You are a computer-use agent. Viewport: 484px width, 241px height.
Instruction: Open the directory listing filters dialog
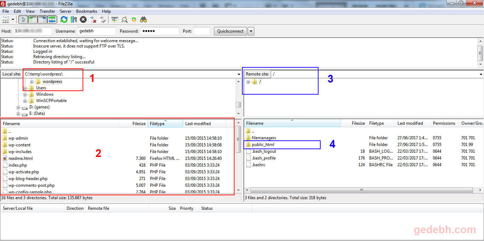[x=114, y=19]
